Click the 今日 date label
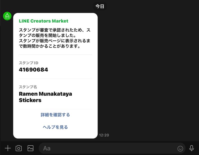 point(100,6)
